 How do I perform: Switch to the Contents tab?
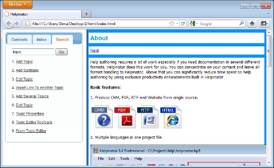coord(19,39)
